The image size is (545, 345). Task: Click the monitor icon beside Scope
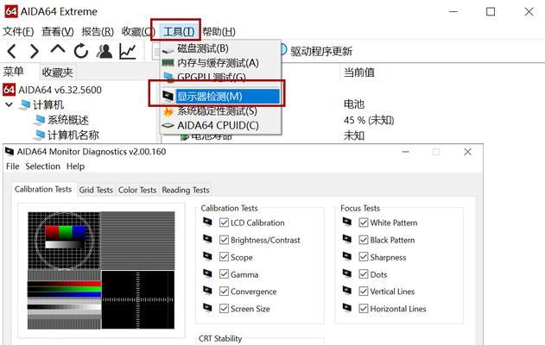(207, 257)
